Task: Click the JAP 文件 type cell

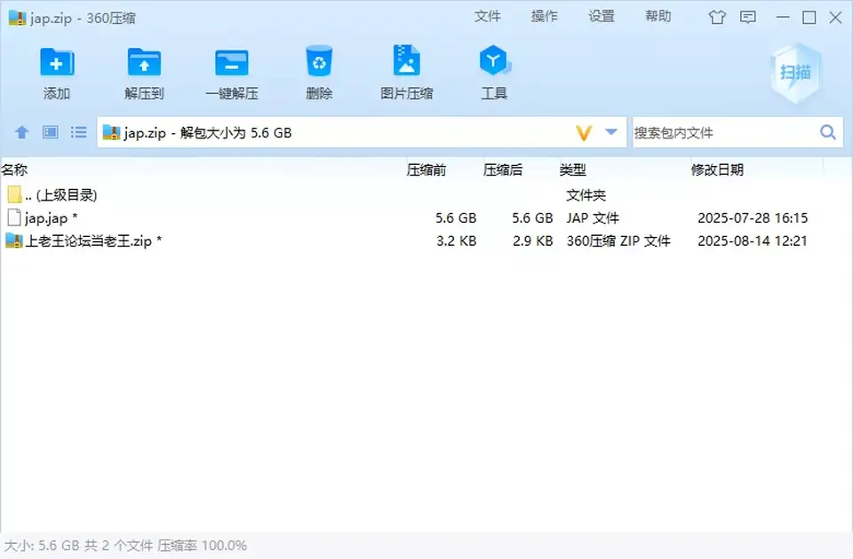Action: click(593, 218)
